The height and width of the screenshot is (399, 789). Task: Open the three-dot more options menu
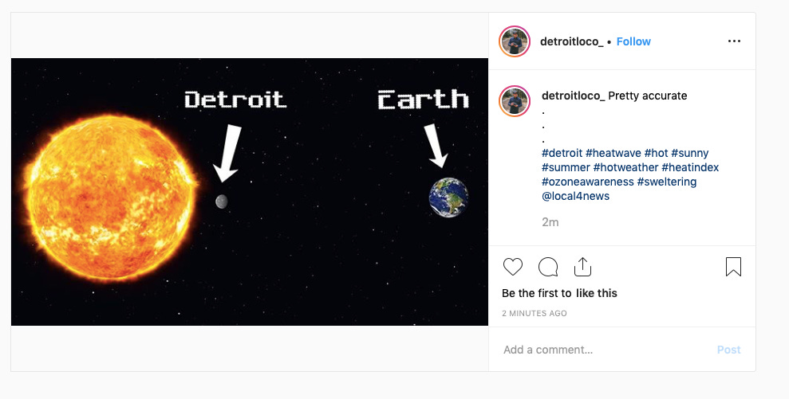click(x=734, y=41)
